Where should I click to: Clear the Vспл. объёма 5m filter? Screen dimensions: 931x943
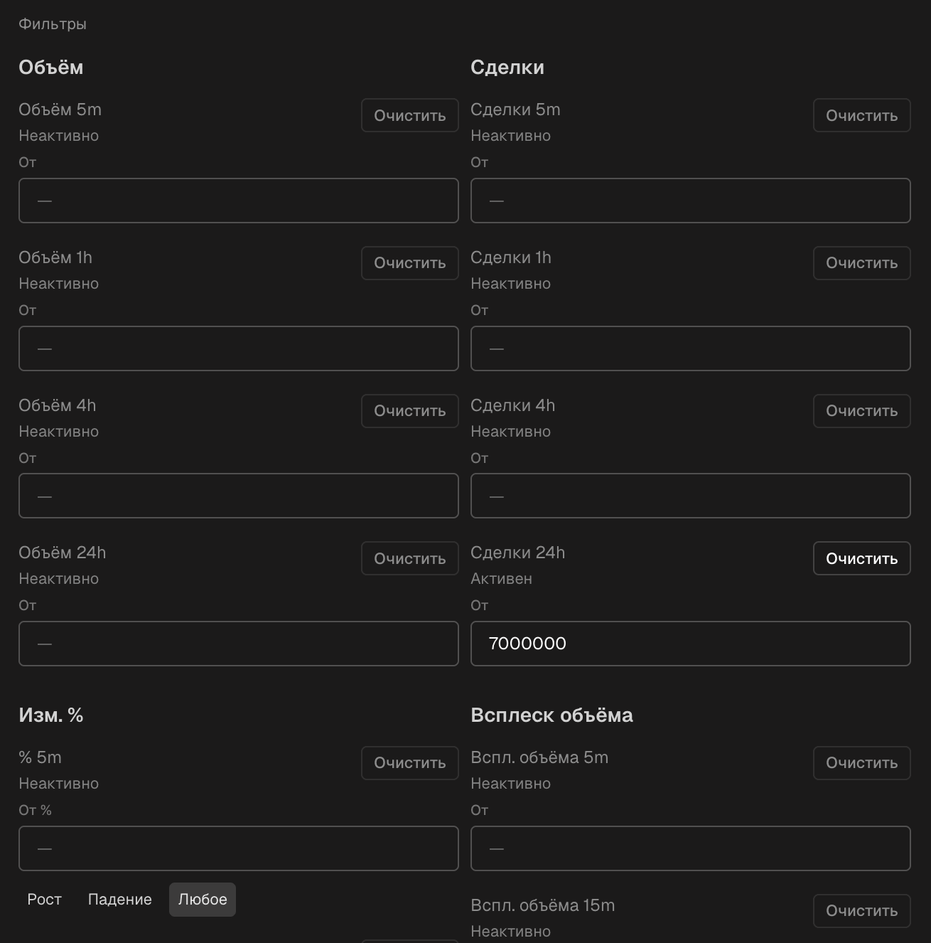862,763
